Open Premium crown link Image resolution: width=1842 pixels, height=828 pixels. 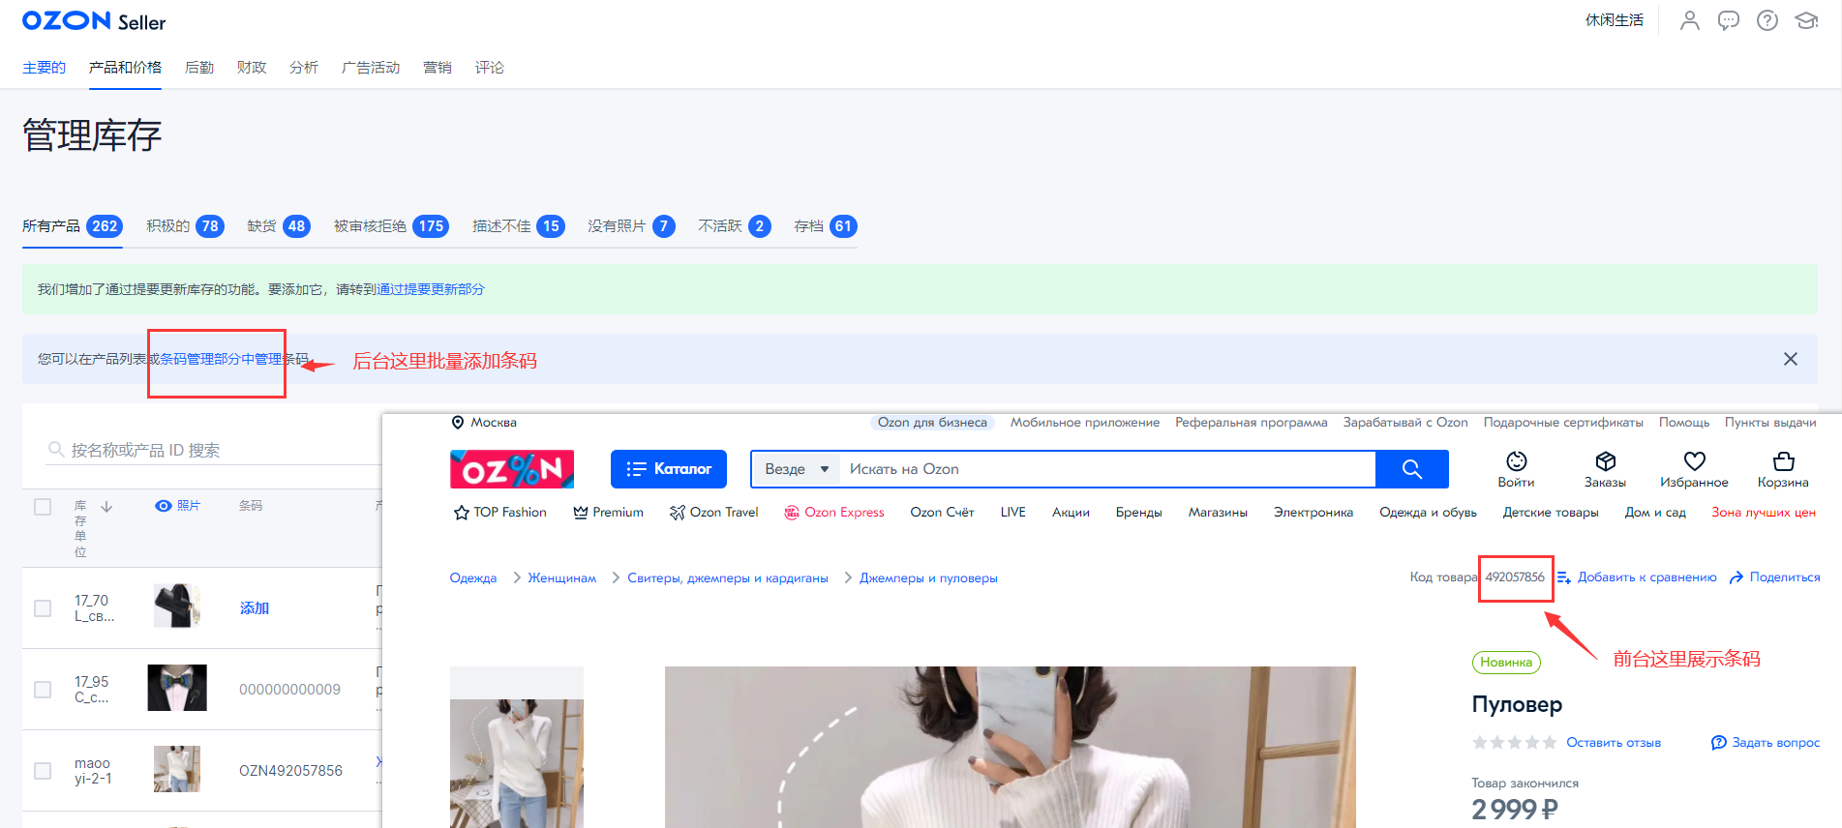(x=608, y=513)
